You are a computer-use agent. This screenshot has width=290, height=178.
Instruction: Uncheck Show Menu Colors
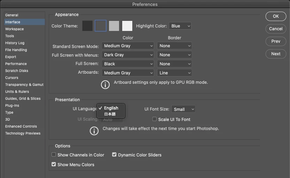pos(54,164)
